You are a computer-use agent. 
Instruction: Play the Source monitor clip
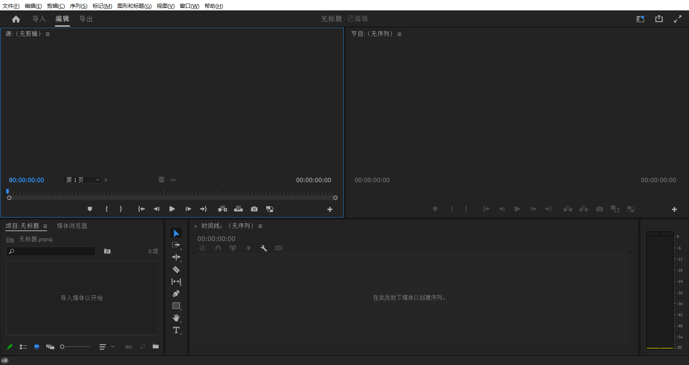(x=172, y=209)
